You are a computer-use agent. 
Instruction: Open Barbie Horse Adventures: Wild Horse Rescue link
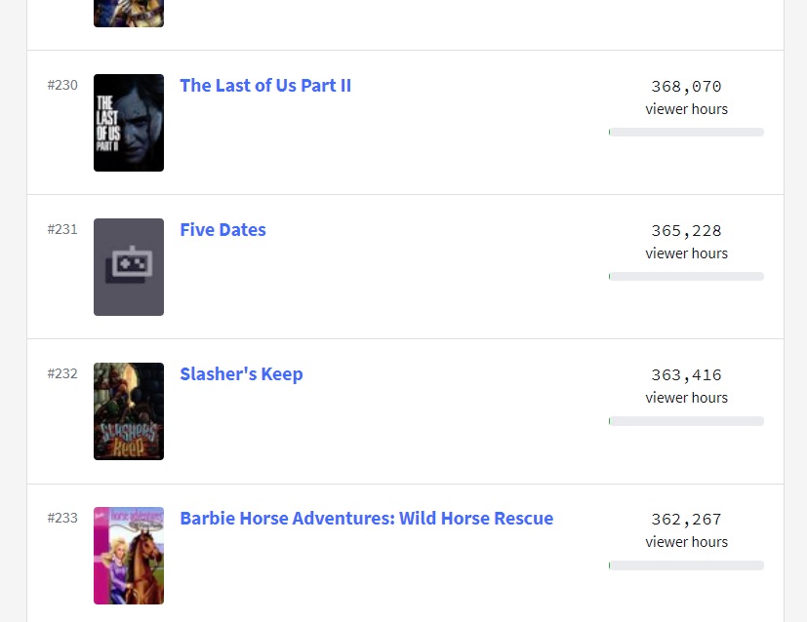coord(367,518)
